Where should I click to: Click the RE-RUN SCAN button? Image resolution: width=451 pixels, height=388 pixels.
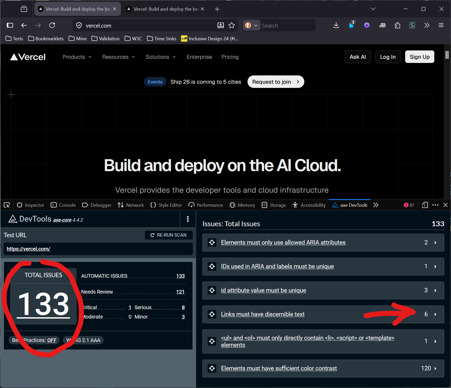point(169,235)
